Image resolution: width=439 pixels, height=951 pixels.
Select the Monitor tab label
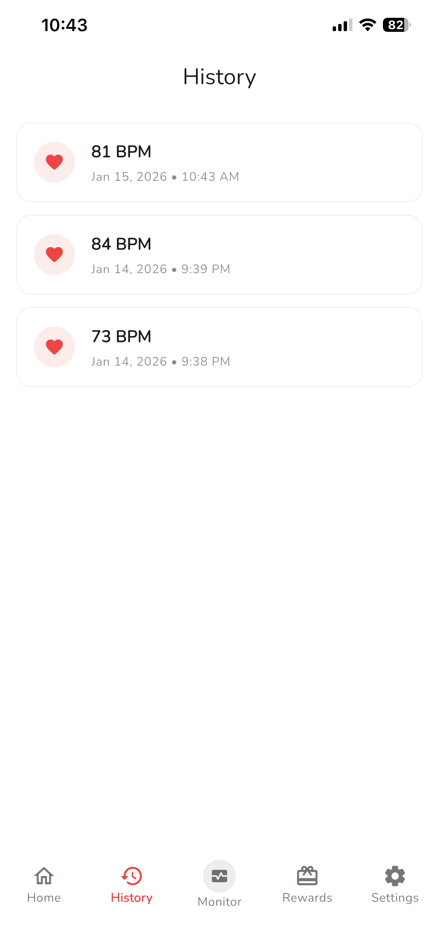point(219,901)
